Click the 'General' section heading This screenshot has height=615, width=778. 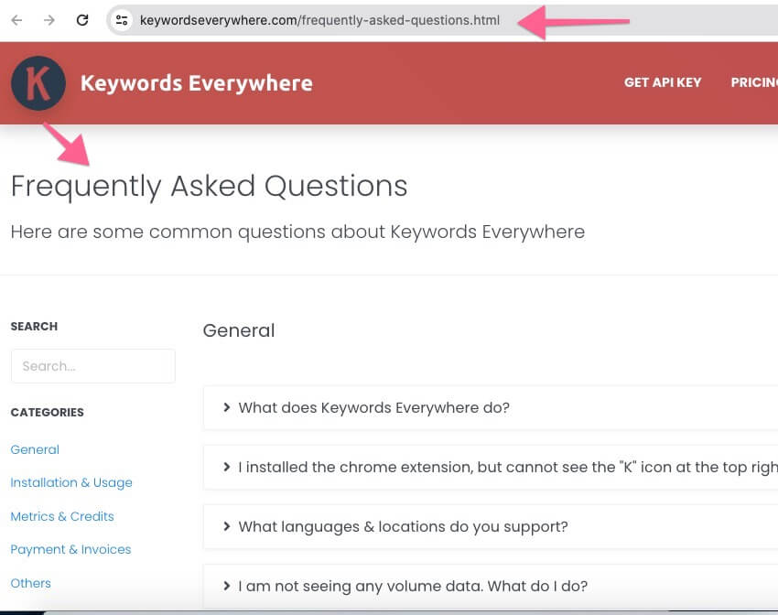point(239,330)
